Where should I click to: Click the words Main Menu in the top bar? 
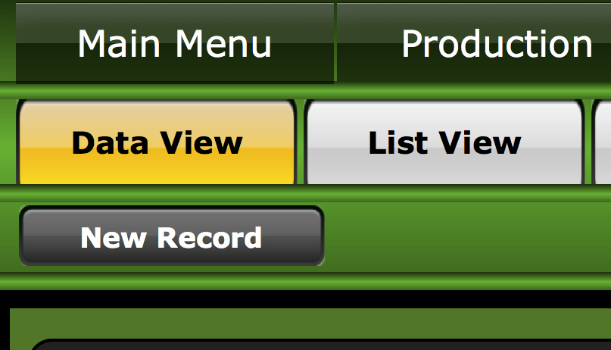175,44
